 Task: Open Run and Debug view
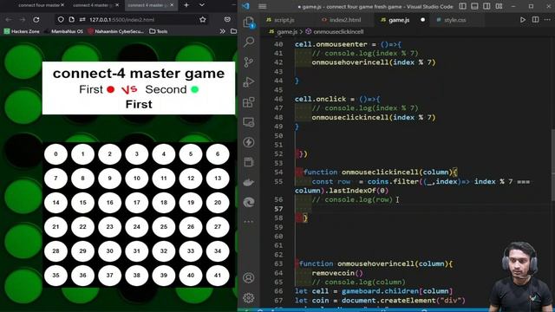pyautogui.click(x=249, y=82)
